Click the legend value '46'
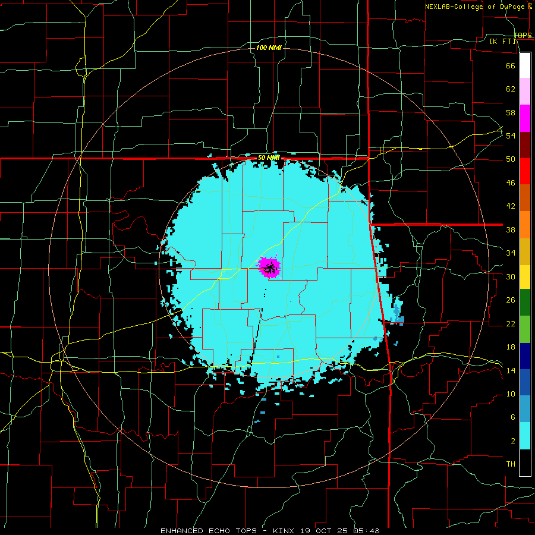Screen dimensions: 535x535 511,183
